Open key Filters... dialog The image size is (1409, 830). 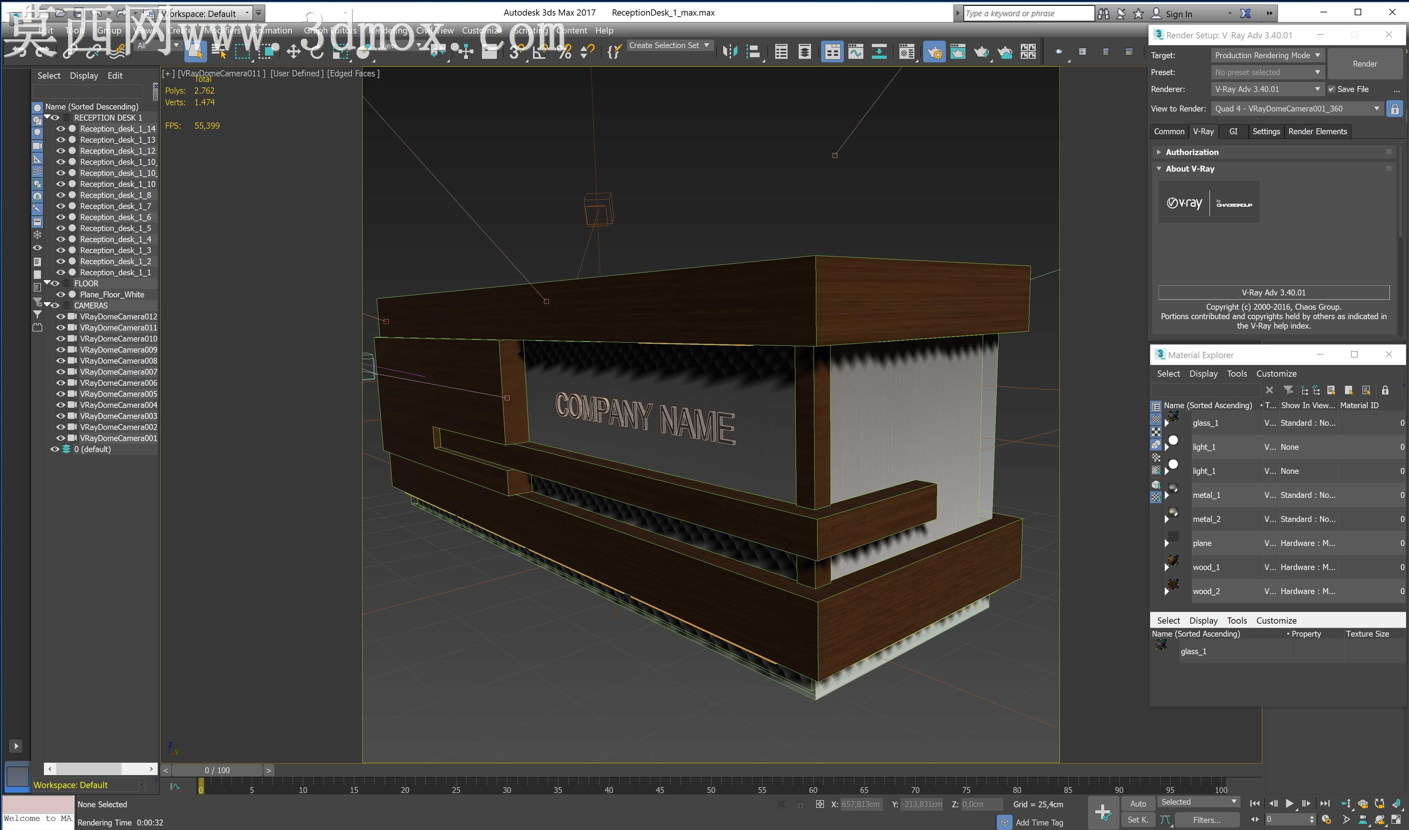click(1207, 820)
